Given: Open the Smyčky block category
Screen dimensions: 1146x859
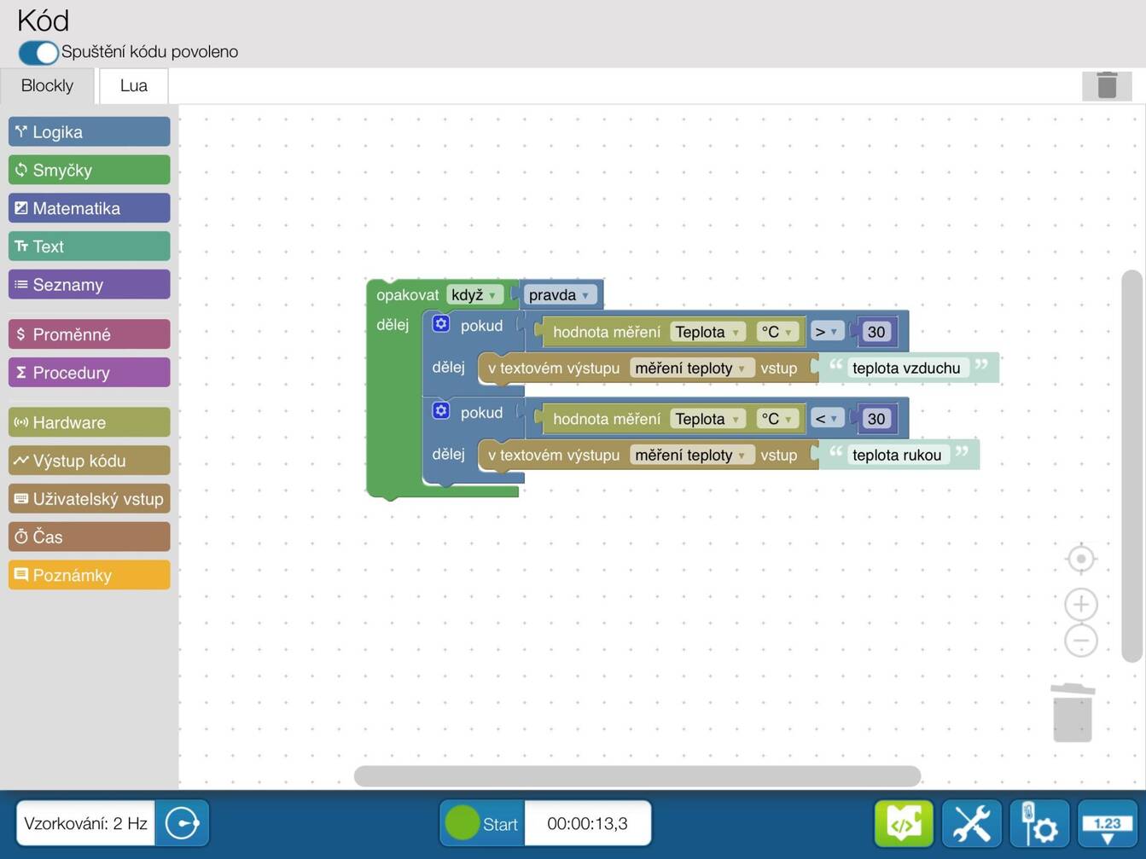Looking at the screenshot, I should 90,170.
